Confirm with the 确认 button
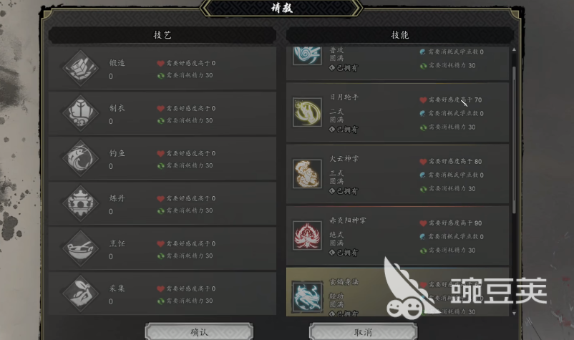 coord(199,332)
